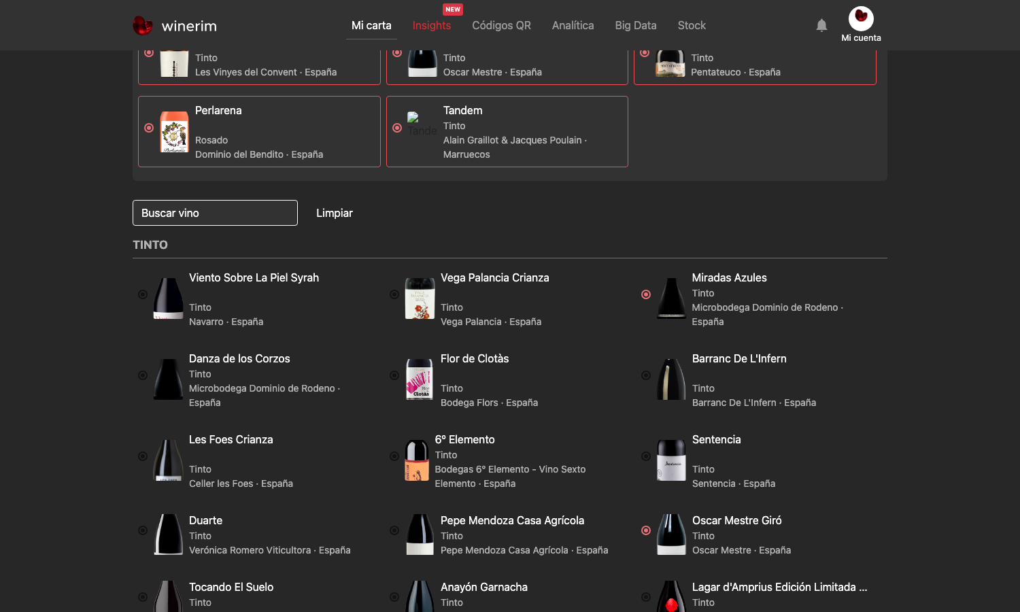The image size is (1020, 612).
Task: Click the Flor de Clotàs bottle image
Action: 420,379
